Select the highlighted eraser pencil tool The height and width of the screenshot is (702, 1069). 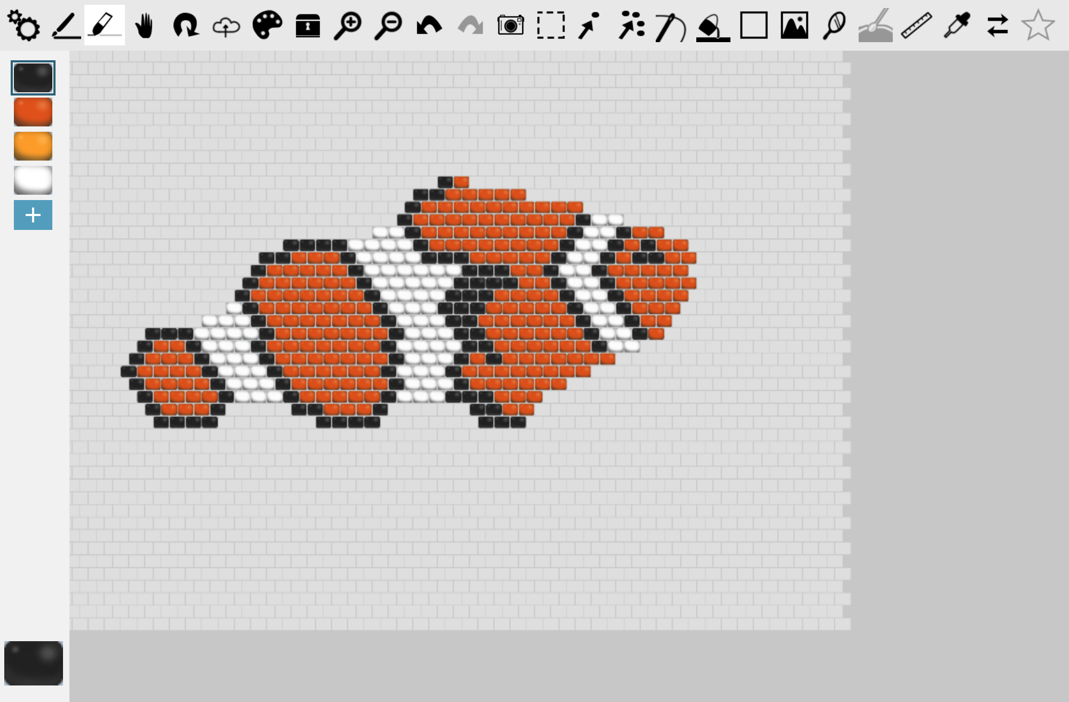[x=105, y=25]
